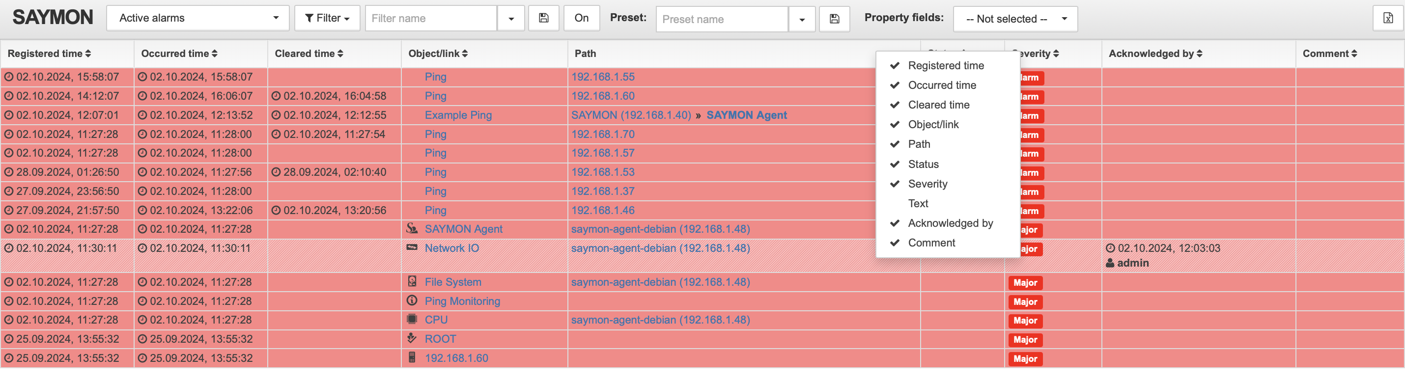Click the export to Excel icon
The image size is (1405, 381).
pyautogui.click(x=1388, y=19)
